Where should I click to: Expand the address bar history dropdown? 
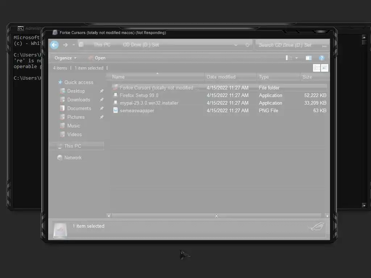(236, 45)
